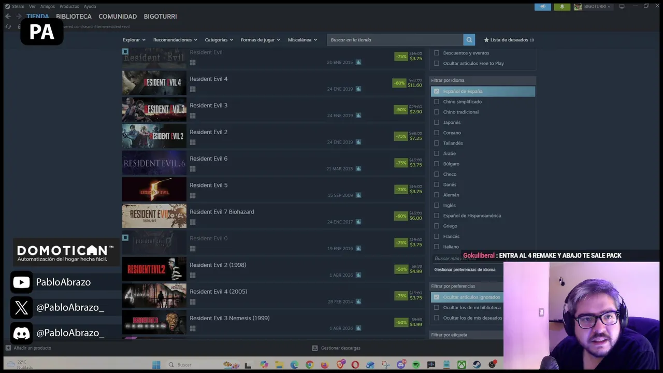Switch to the COMUNIDAD tab

coord(118,17)
